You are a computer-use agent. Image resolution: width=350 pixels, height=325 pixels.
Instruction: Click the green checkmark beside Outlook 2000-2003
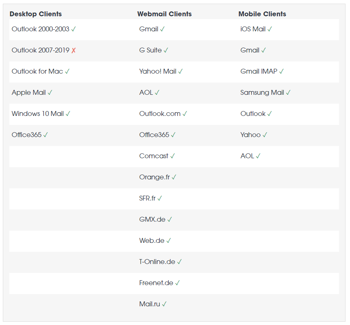[x=74, y=29]
